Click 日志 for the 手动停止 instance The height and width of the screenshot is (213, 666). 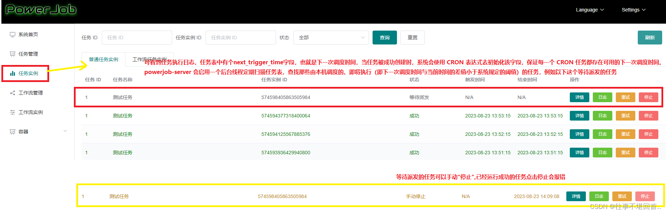coord(599,196)
